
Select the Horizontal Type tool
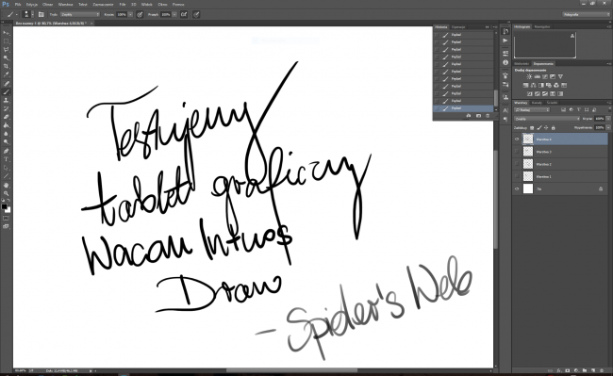6,159
